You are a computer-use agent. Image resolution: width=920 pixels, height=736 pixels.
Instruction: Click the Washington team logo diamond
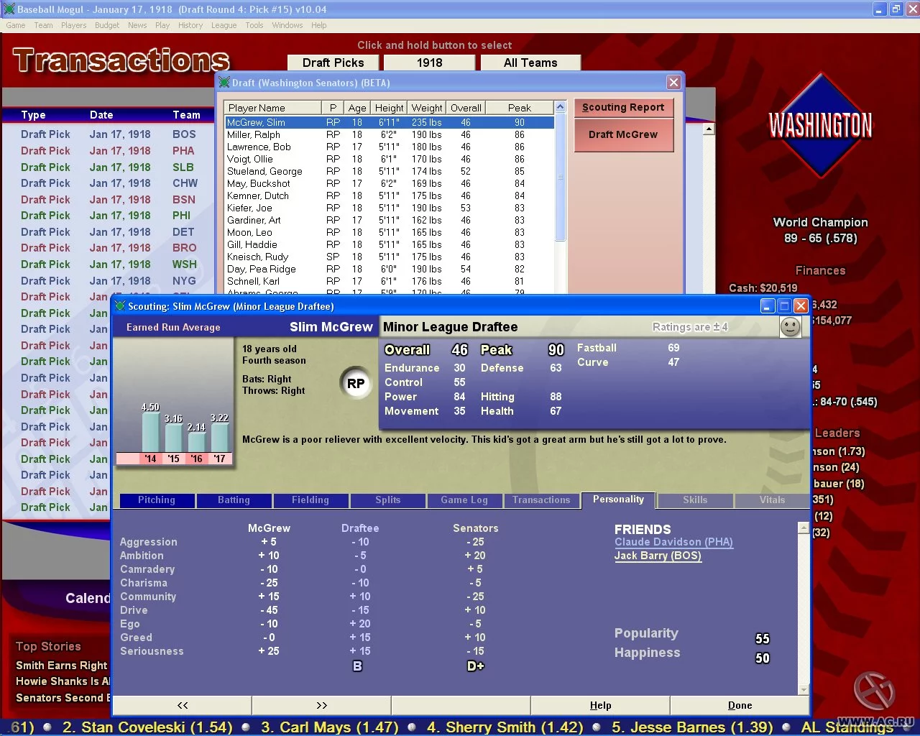[820, 126]
